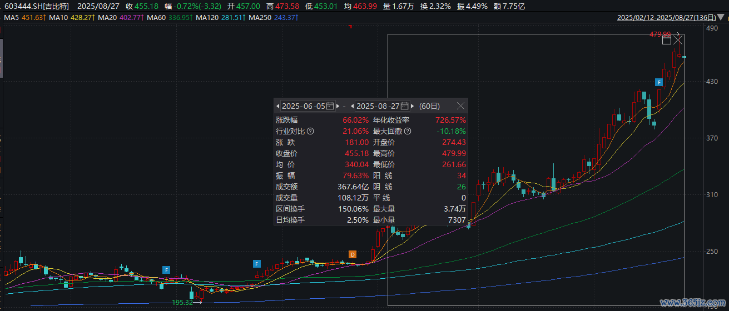Step end date forward with right arrow

[413, 106]
